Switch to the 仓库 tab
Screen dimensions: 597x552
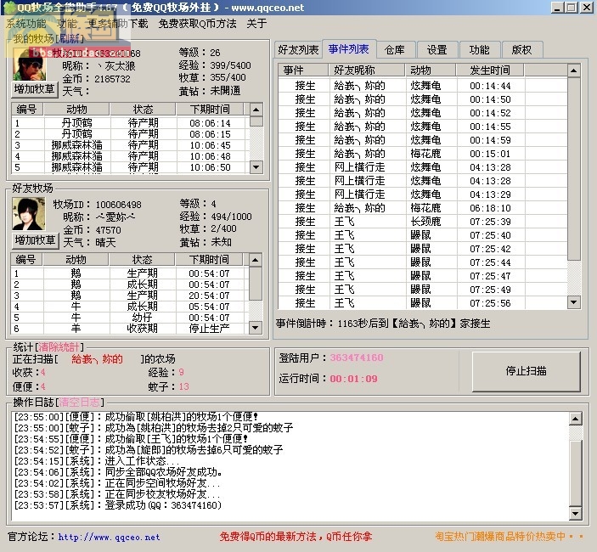point(394,49)
